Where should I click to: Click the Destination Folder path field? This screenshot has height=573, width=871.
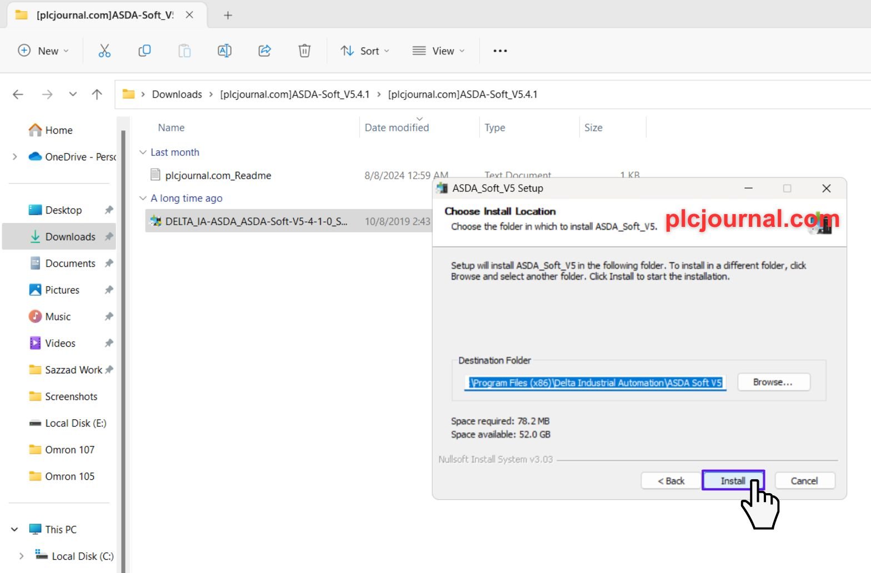tap(595, 383)
